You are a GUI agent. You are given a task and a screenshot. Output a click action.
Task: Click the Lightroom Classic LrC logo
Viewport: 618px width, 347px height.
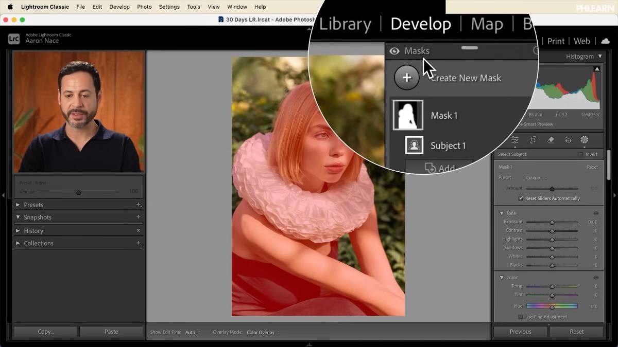(14, 39)
